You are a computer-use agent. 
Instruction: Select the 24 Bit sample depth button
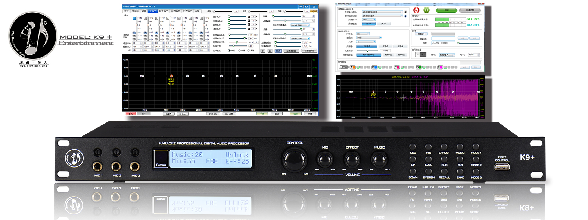tap(383, 24)
